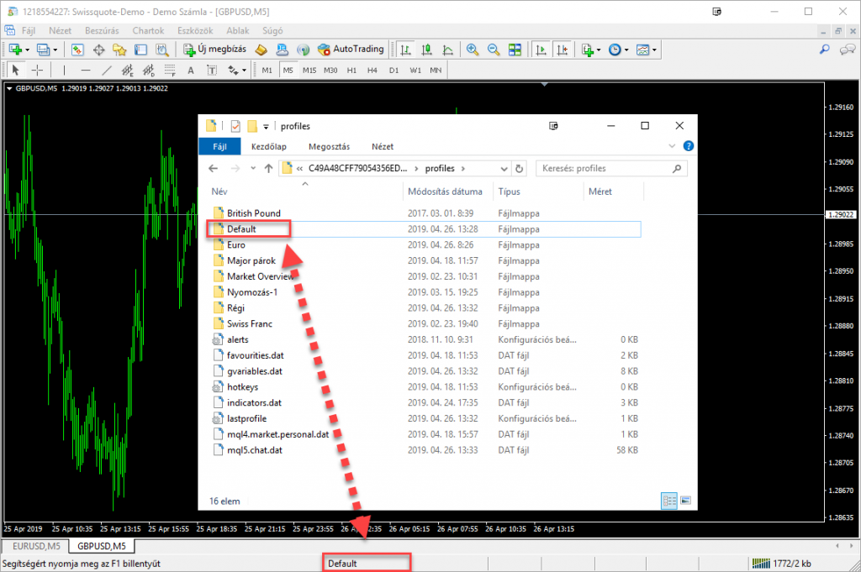Image resolution: width=861 pixels, height=572 pixels.
Task: Draw a vertical line on the chart
Action: 64,71
